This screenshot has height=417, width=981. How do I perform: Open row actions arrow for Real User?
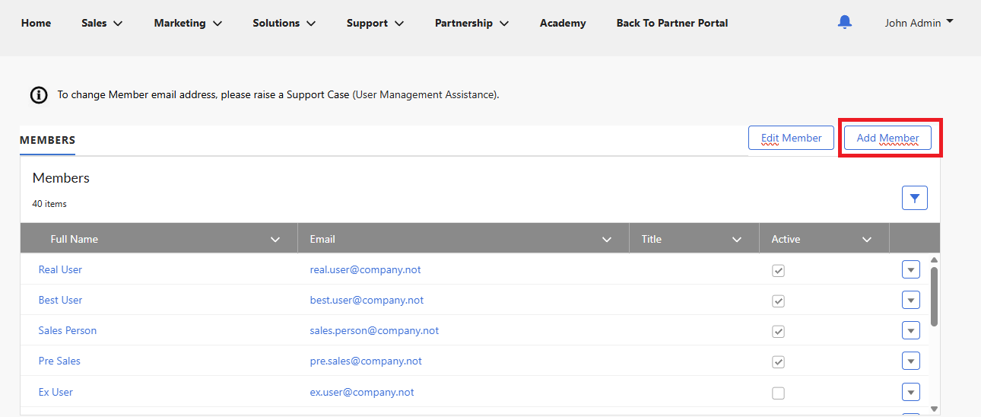coord(911,269)
